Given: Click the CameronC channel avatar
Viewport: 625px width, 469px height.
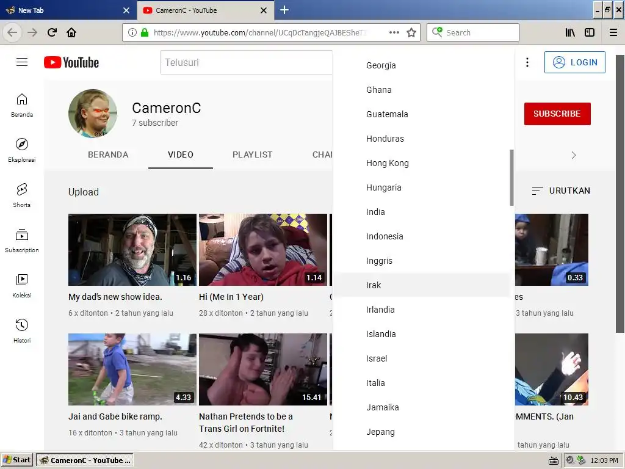Looking at the screenshot, I should (93, 113).
